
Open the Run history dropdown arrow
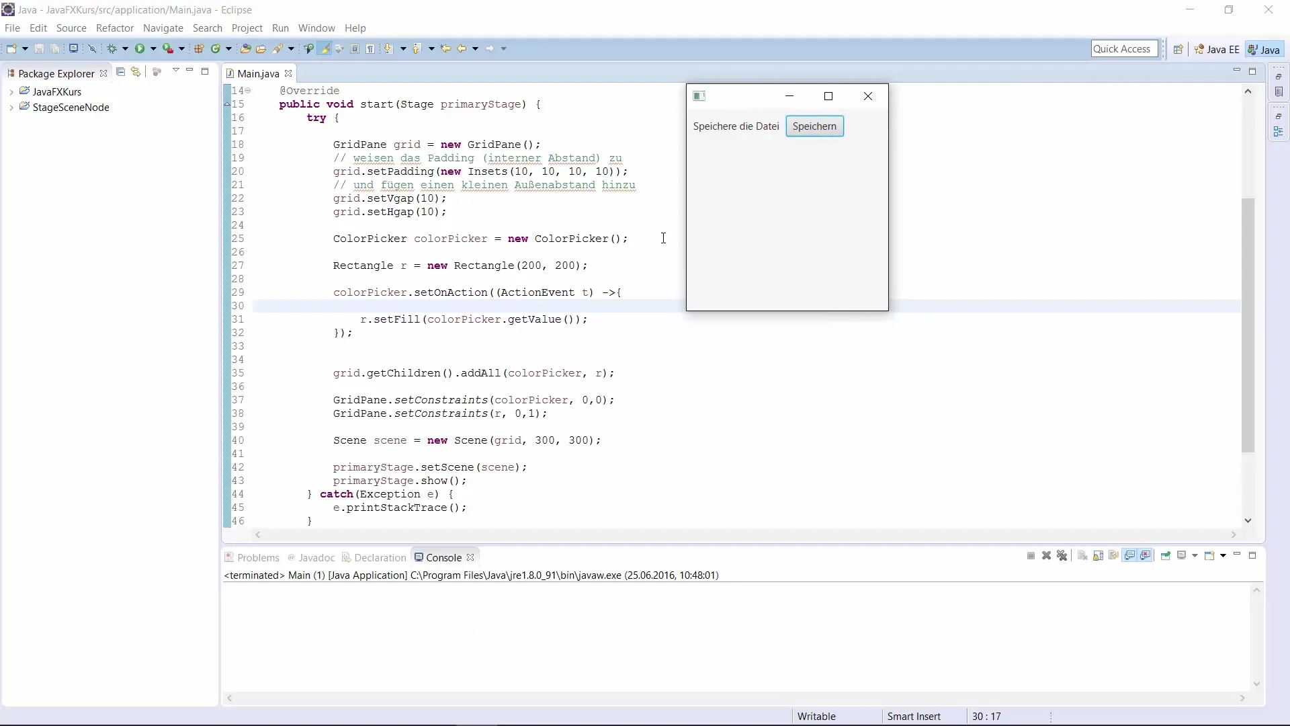point(153,48)
